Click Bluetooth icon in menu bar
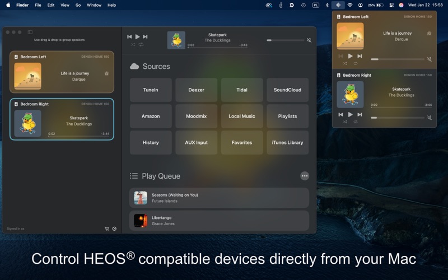448x280 pixels. click(x=327, y=5)
